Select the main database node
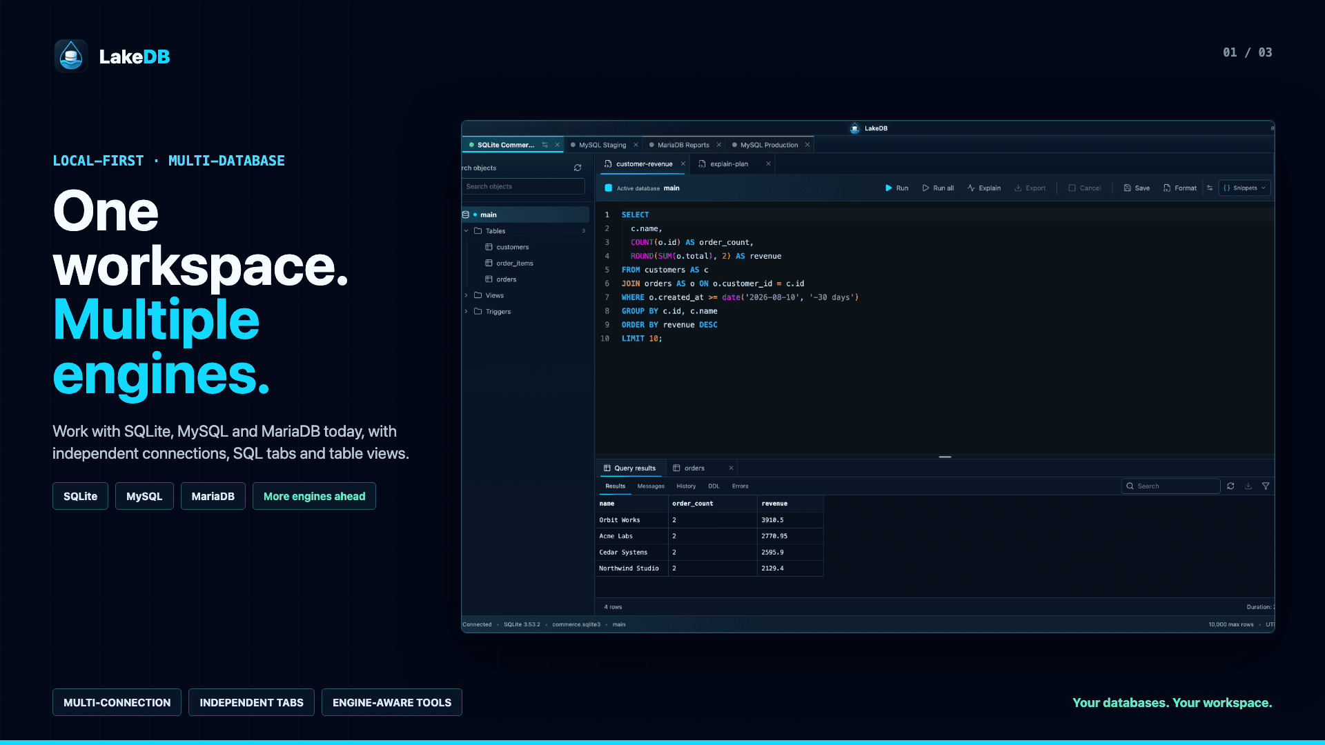 (x=525, y=215)
